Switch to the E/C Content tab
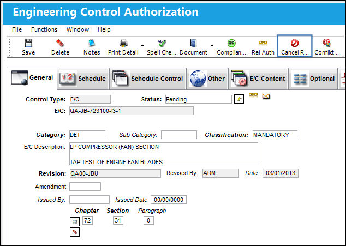346x246 pixels. point(258,79)
